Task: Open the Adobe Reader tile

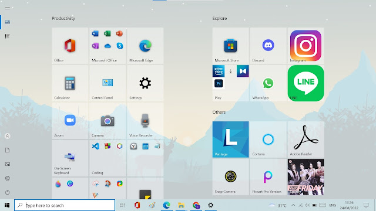Action: (x=305, y=139)
